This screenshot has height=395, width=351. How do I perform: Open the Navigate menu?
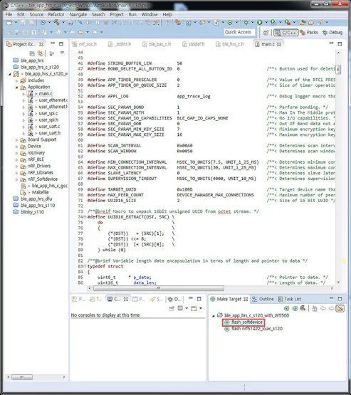78,14
